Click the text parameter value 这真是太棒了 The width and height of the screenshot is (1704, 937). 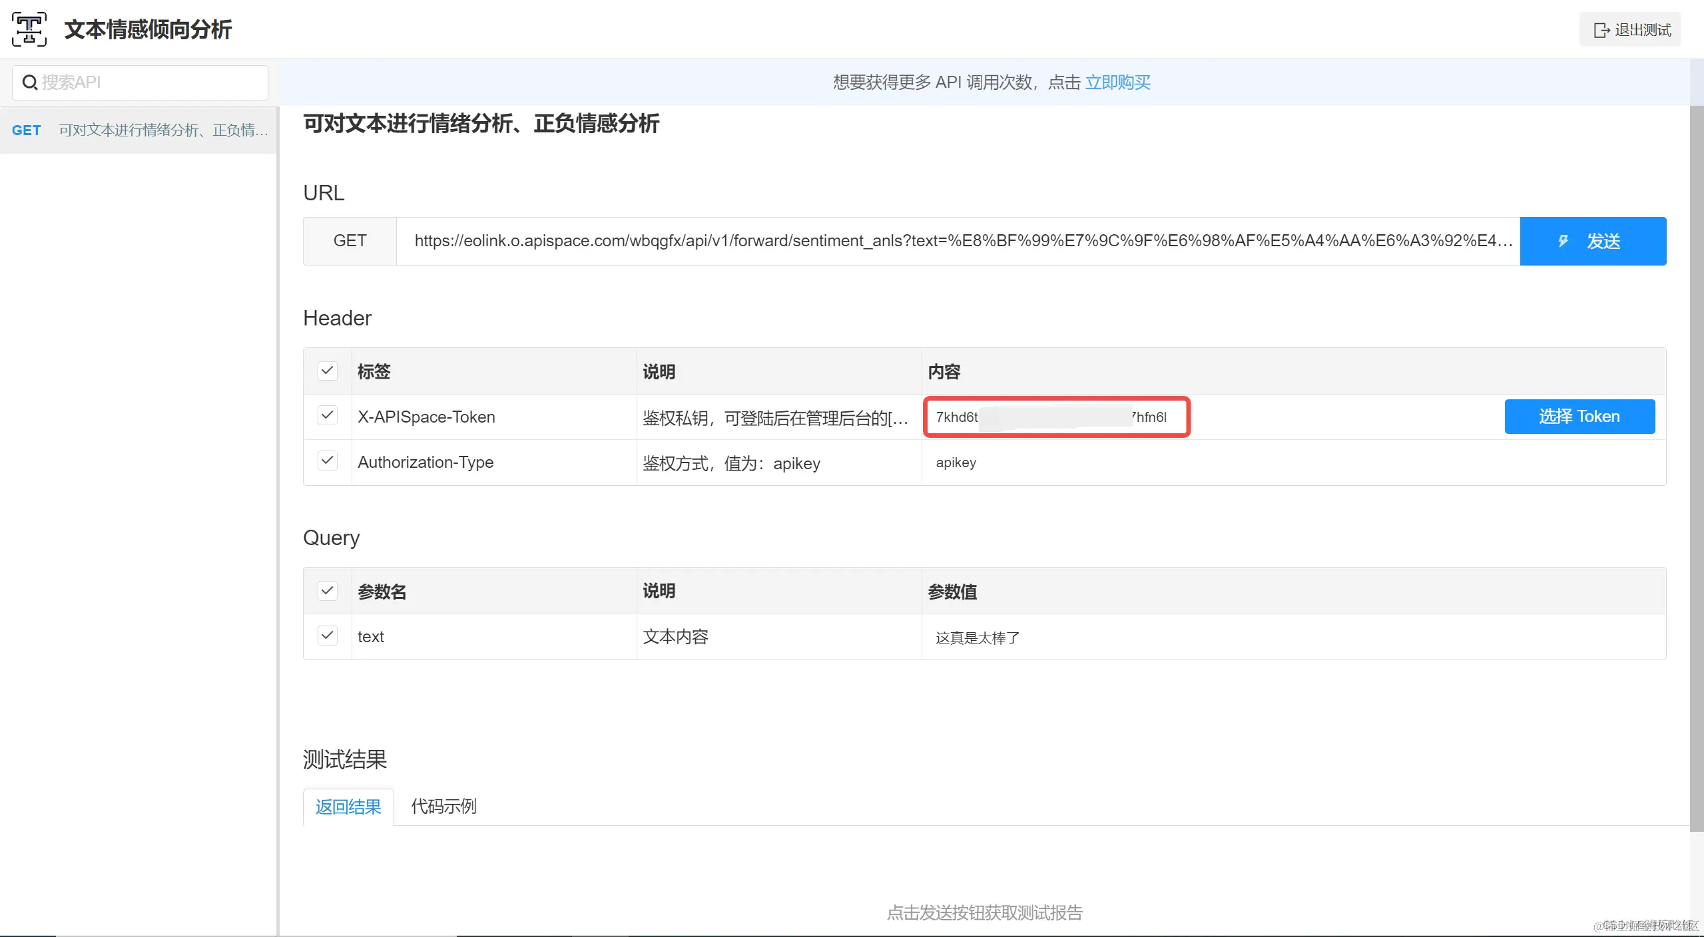pos(977,638)
